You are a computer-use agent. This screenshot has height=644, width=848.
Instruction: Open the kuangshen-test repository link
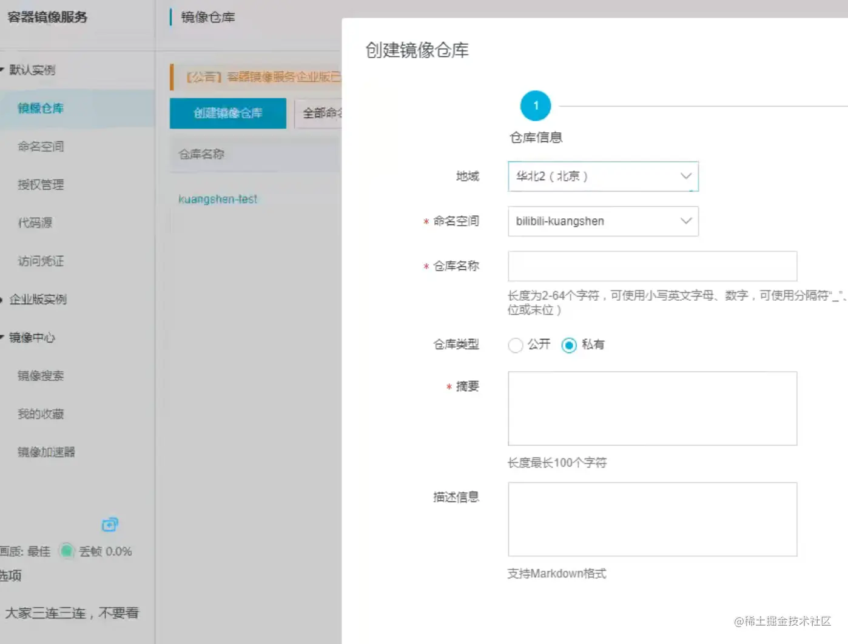point(218,199)
